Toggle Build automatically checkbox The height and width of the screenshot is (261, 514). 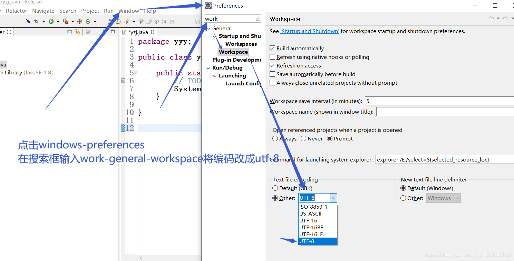pyautogui.click(x=272, y=49)
